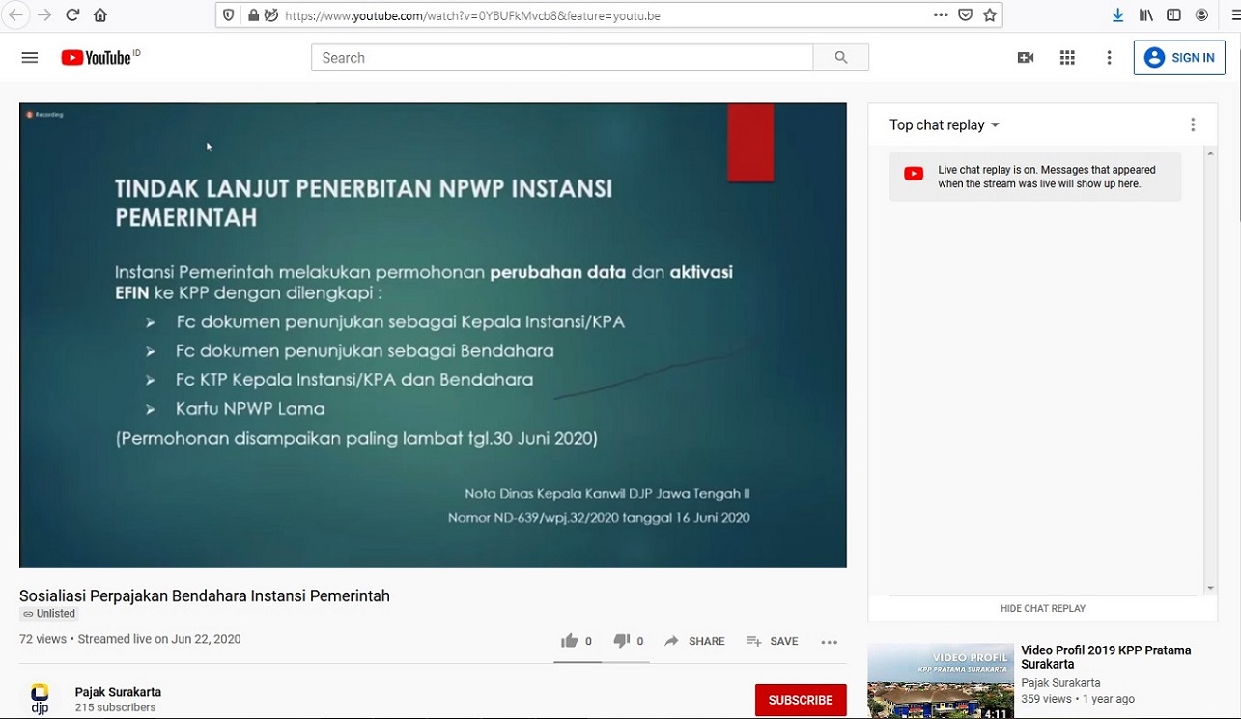Open Video Profil 2019 KPP Pratama thumbnail
Screen dimensions: 1241x719
tap(940, 681)
